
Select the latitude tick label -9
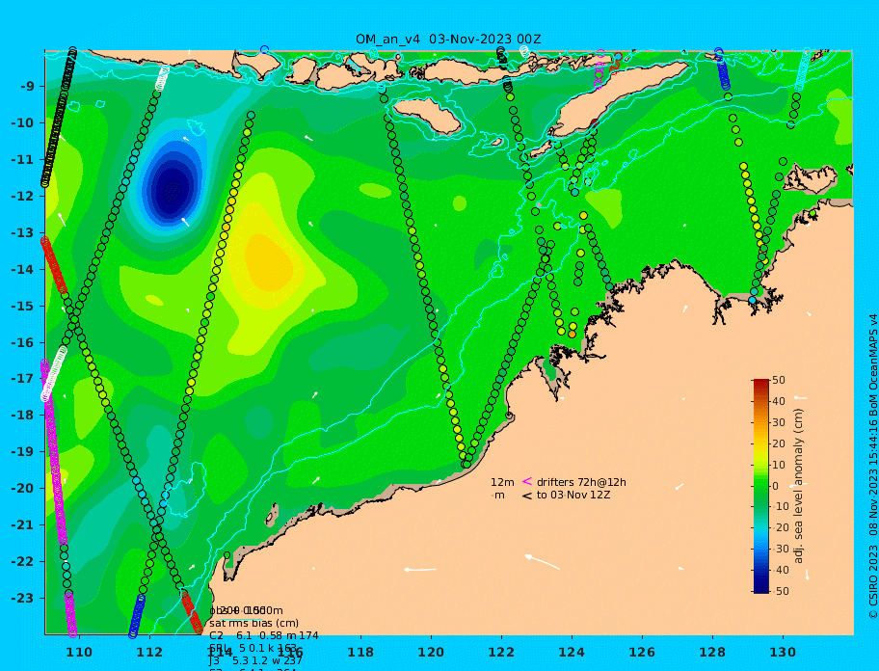27,87
